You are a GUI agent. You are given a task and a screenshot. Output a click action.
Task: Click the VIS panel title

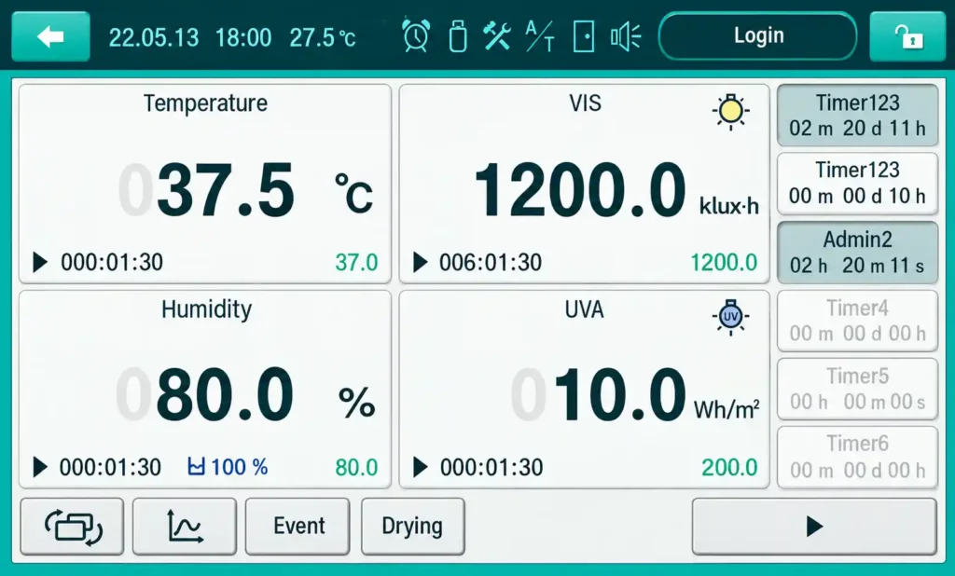click(x=585, y=103)
